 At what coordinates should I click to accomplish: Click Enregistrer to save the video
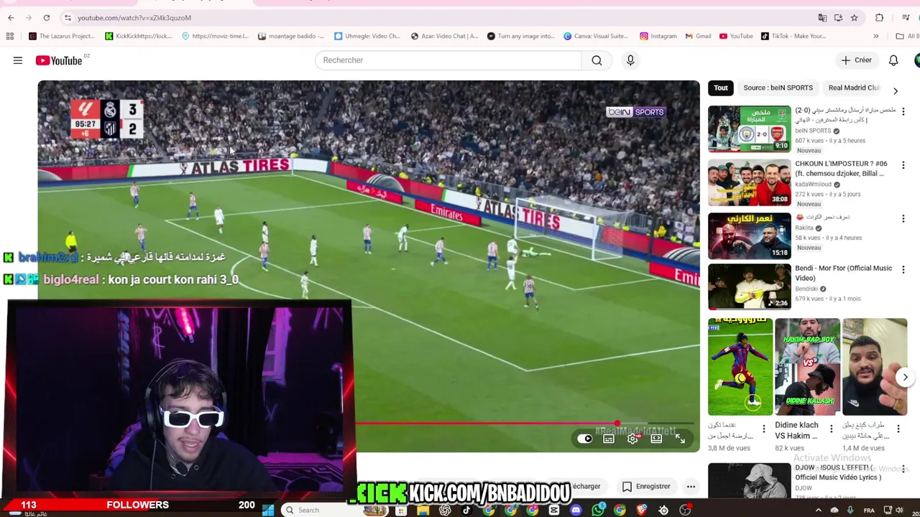645,486
